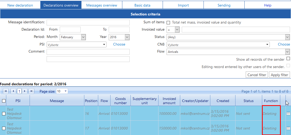Click the Goods number column header
Image resolution: width=291 pixels, height=135 pixels.
(120, 101)
